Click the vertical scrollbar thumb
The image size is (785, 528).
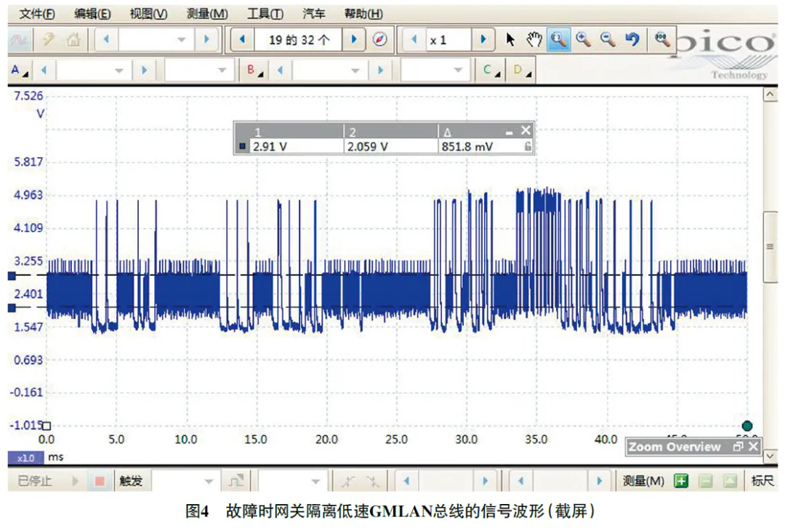pos(770,247)
